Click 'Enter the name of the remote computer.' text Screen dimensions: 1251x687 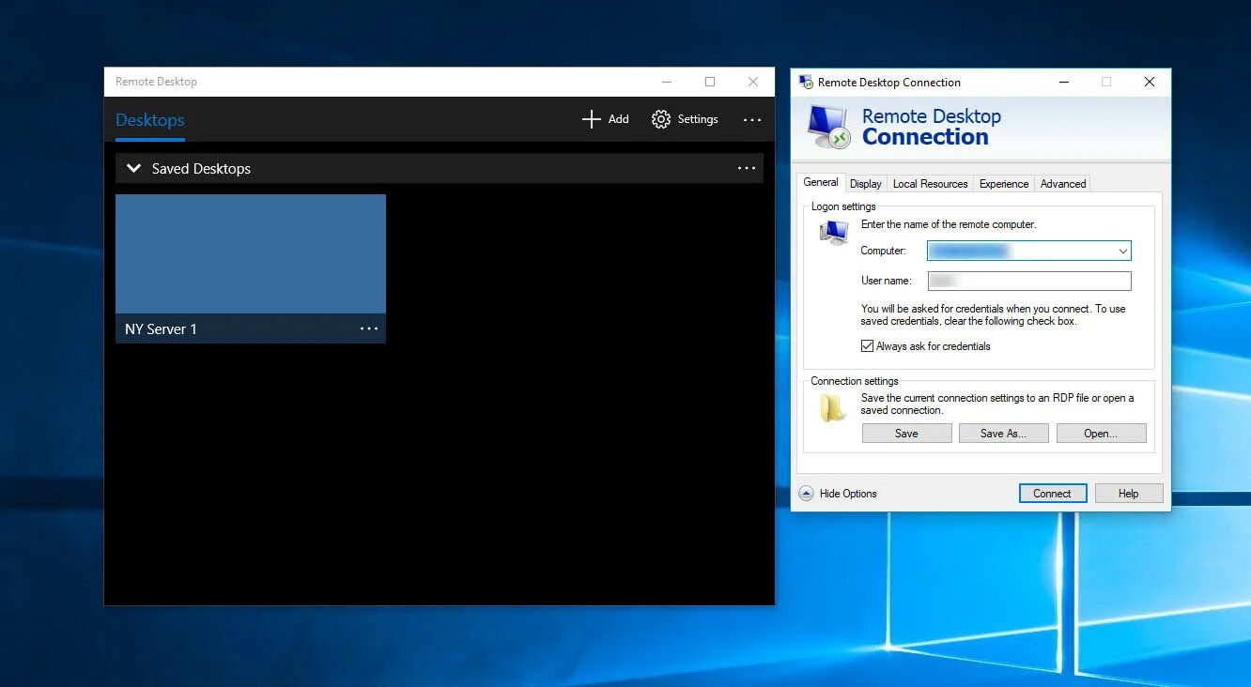(x=949, y=224)
